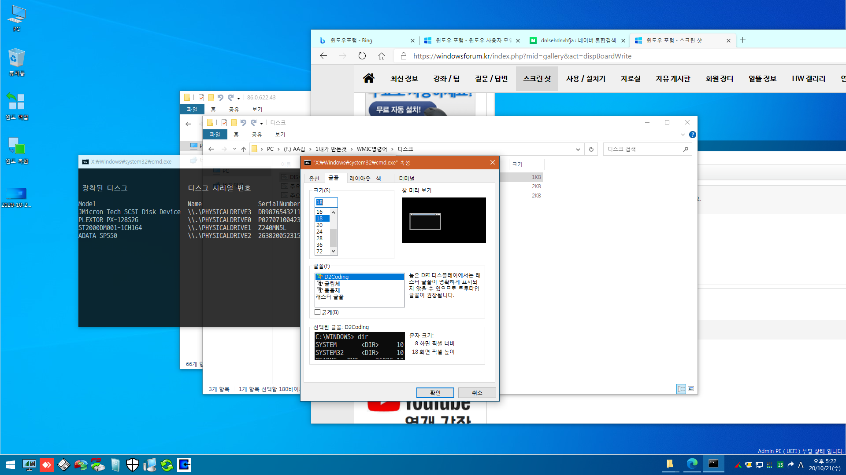Viewport: 846px width, 475px height.
Task: Switch to the 옵션 tab
Action: [x=314, y=178]
